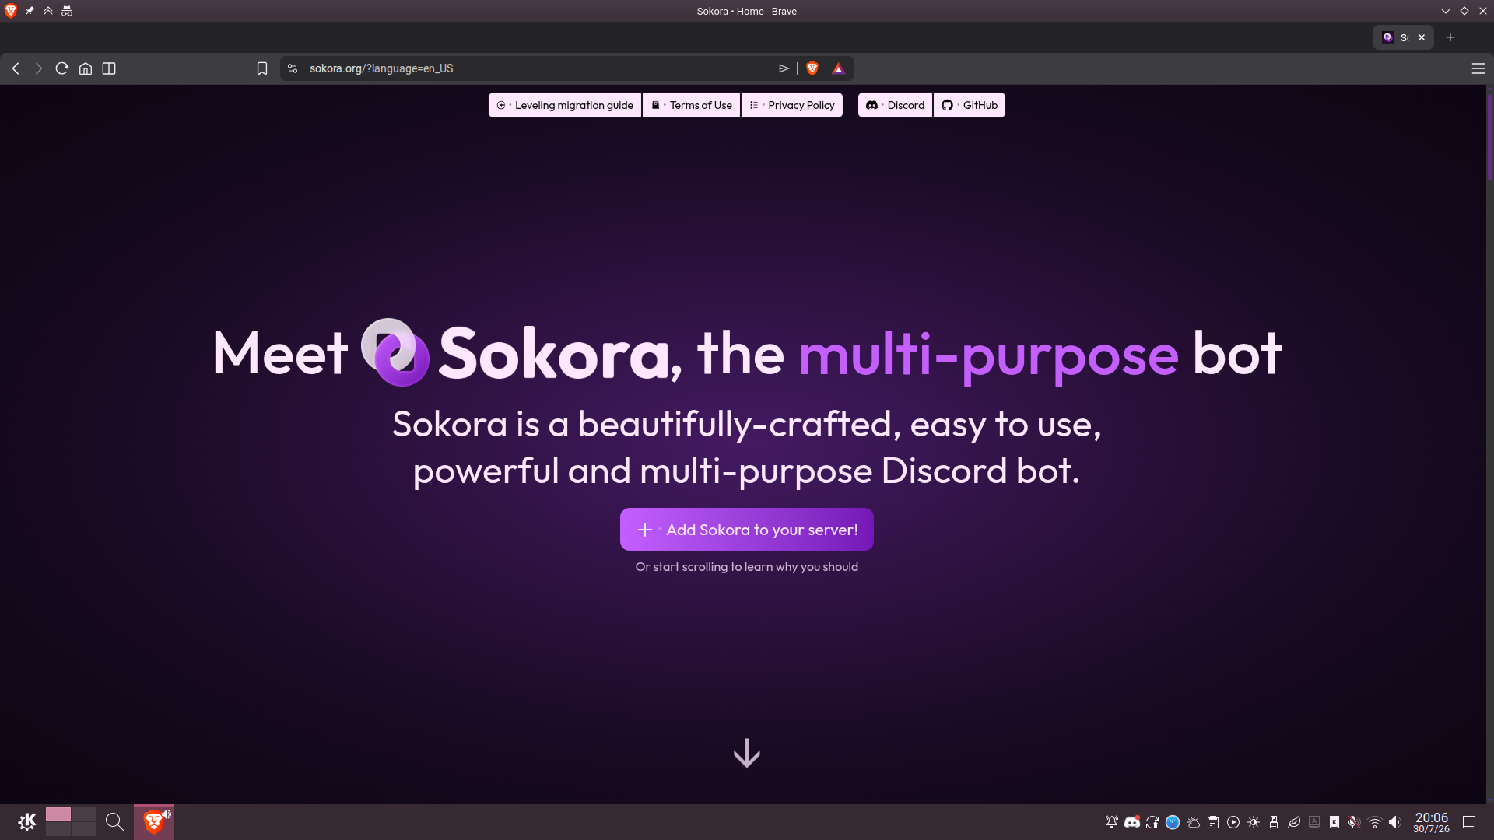Bookmark this page
This screenshot has height=840, width=1494.
262,68
